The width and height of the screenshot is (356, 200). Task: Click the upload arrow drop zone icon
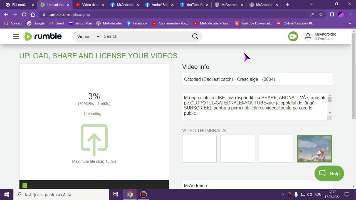94,140
